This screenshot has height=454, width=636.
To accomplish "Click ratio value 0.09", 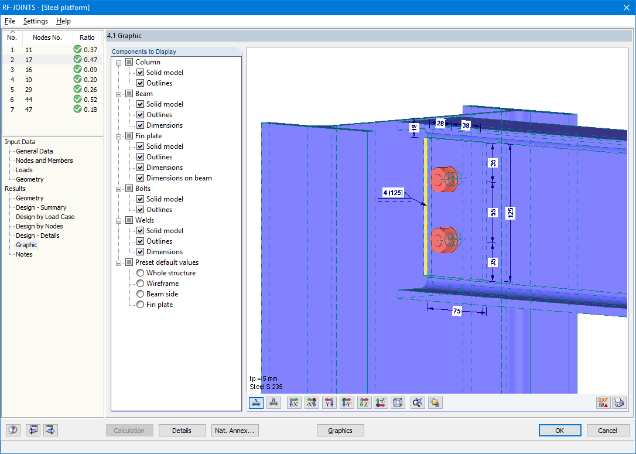I will [90, 70].
